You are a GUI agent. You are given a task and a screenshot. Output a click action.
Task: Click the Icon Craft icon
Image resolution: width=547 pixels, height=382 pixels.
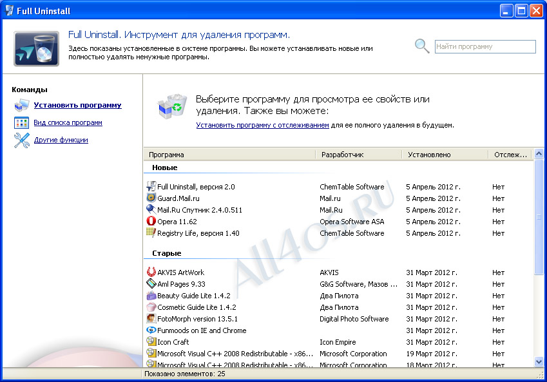[151, 341]
